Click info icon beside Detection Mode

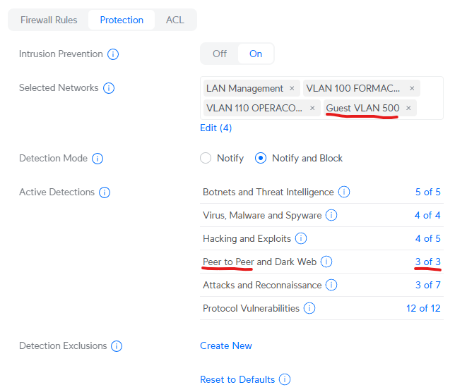coord(97,159)
